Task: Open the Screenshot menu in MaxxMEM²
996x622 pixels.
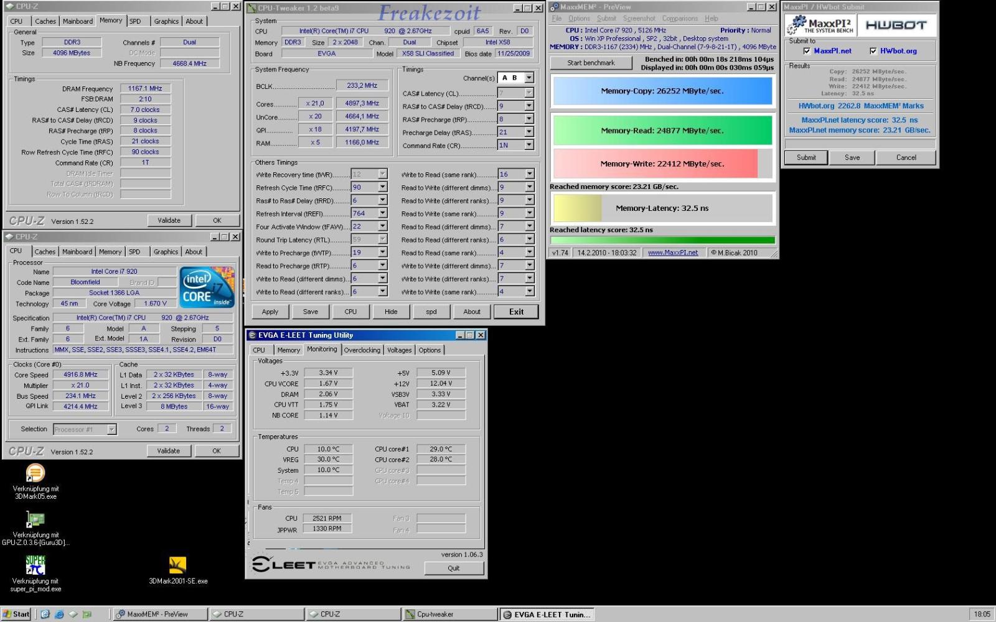Action: [639, 19]
